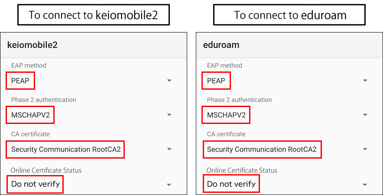Select MSCHAPV2 value in eduroam panel
Screen dimensions: 383x195
[x=226, y=115]
